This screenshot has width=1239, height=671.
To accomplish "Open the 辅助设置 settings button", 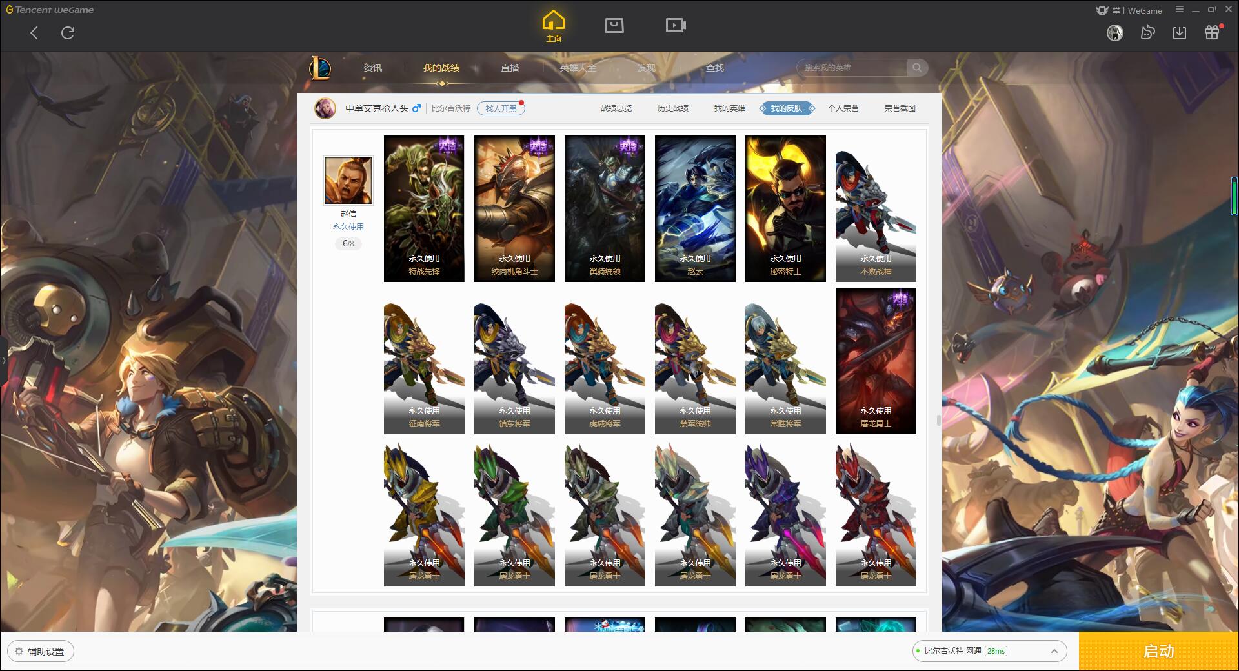I will [x=41, y=651].
